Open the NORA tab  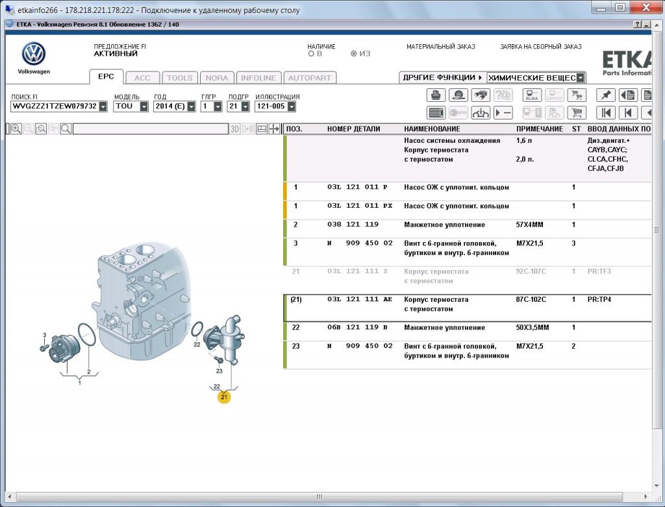[217, 78]
